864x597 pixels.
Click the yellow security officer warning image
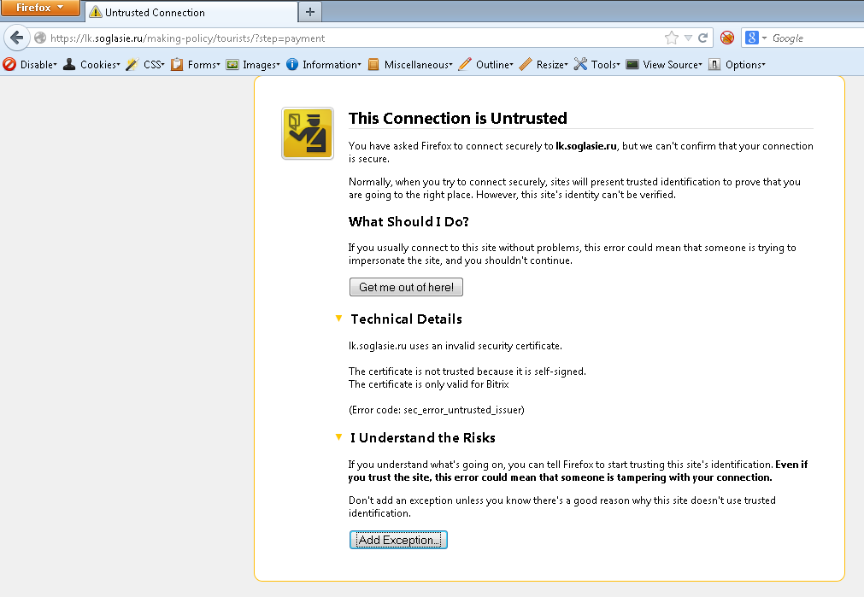(308, 133)
